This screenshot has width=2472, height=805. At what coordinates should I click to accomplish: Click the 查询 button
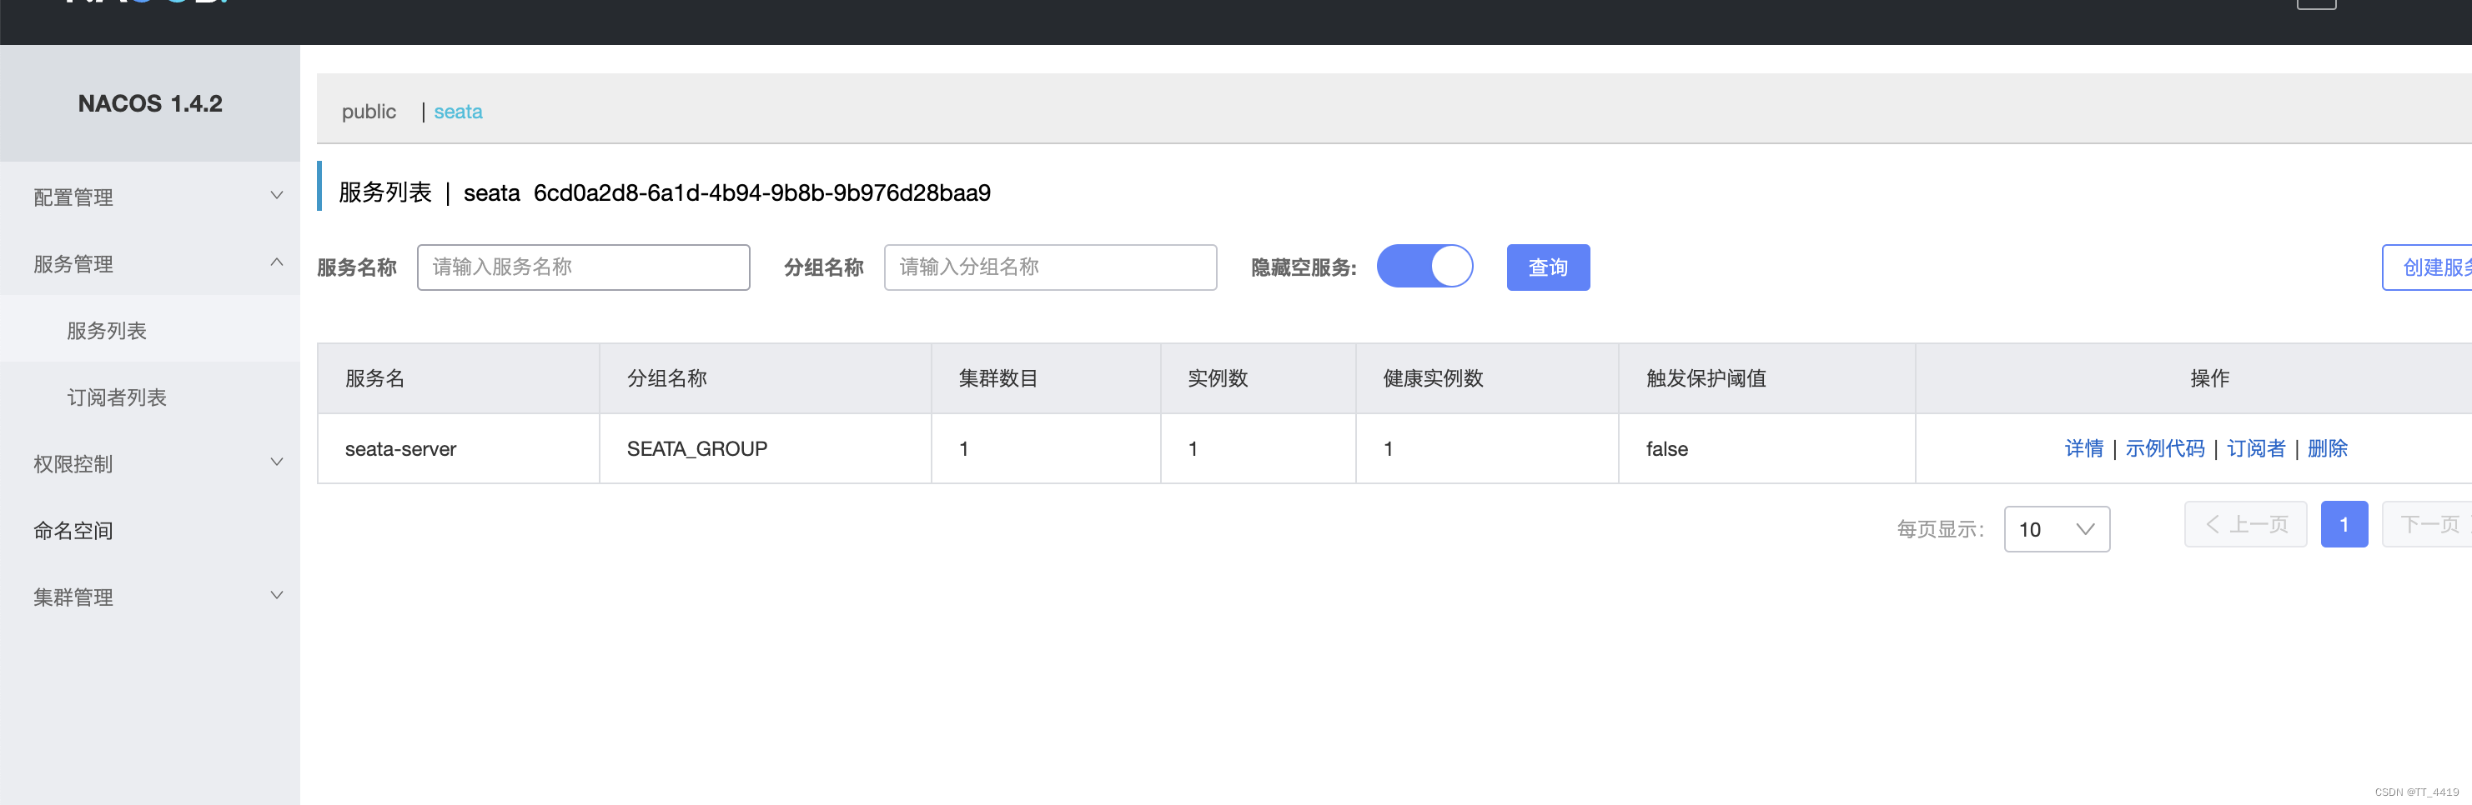[x=1548, y=267]
